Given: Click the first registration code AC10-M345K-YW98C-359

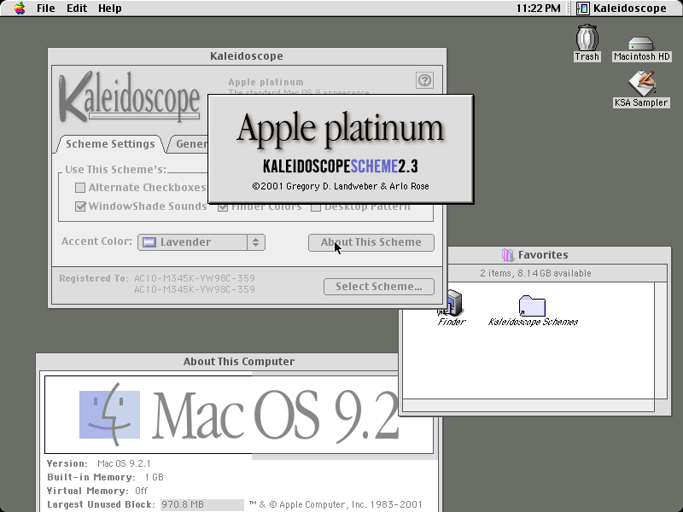Looking at the screenshot, I should point(195,278).
